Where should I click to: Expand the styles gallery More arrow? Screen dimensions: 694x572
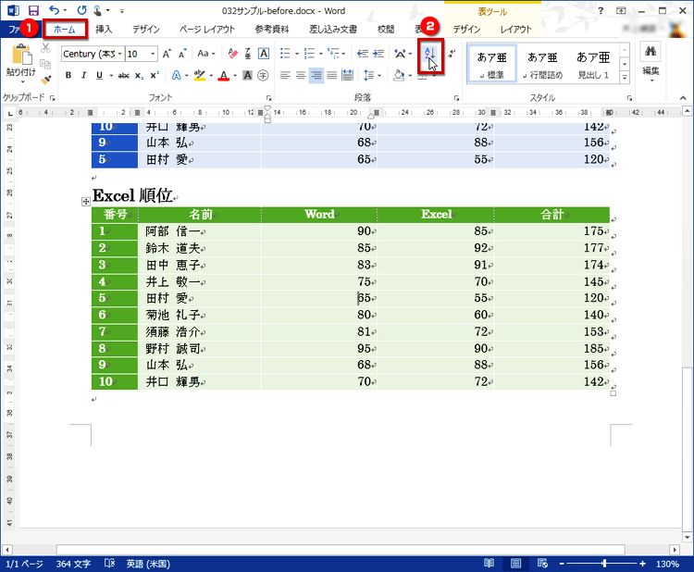point(625,78)
